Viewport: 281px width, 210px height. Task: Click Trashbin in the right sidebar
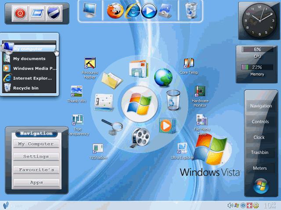click(261, 152)
